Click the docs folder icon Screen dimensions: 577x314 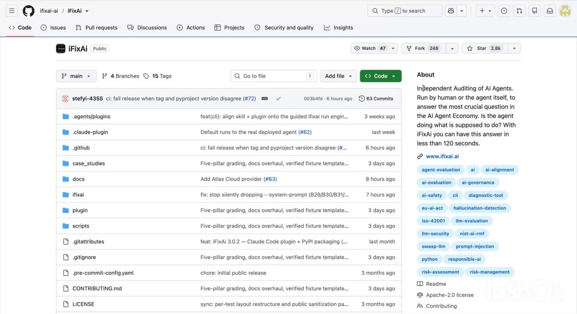click(66, 179)
